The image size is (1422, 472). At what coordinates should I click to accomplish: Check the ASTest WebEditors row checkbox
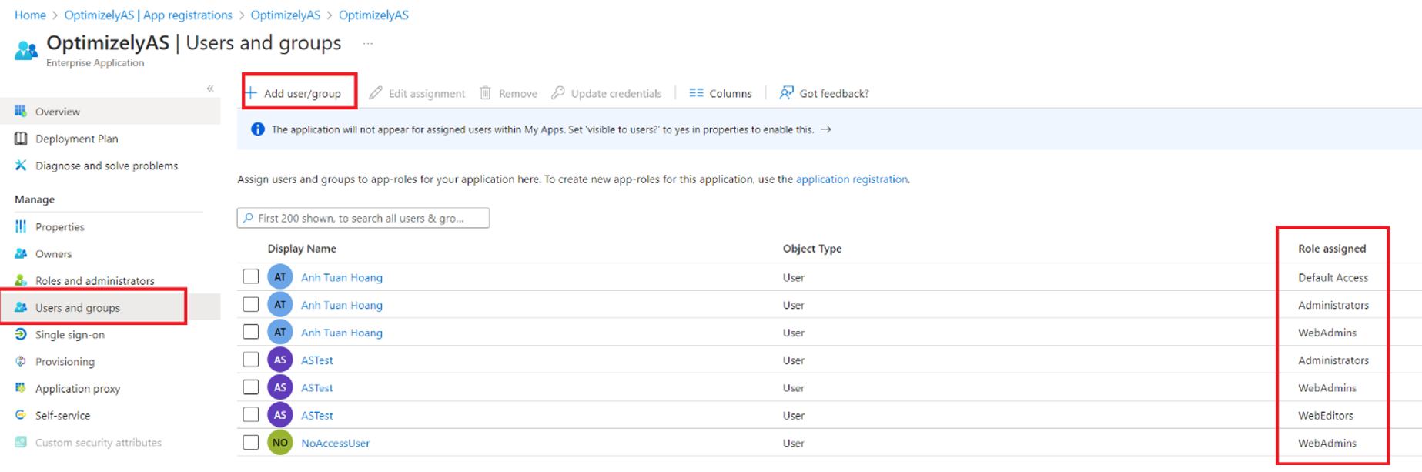tap(251, 415)
